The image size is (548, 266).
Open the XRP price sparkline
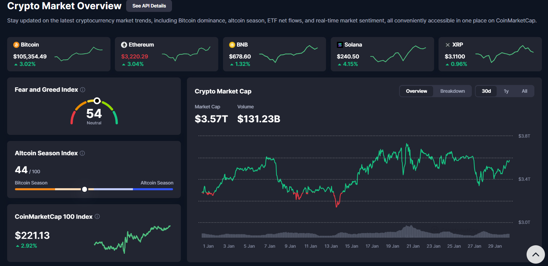504,54
